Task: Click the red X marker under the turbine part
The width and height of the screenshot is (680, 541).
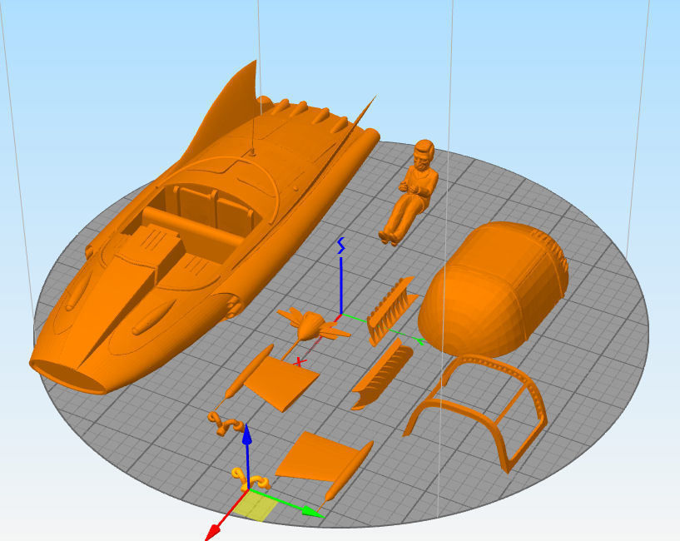Action: pyautogui.click(x=300, y=363)
